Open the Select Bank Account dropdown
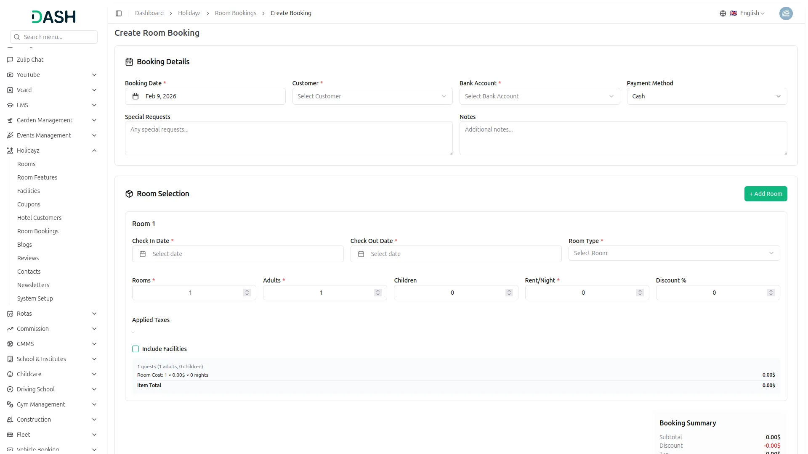Viewport: 808px width, 454px height. [x=540, y=96]
